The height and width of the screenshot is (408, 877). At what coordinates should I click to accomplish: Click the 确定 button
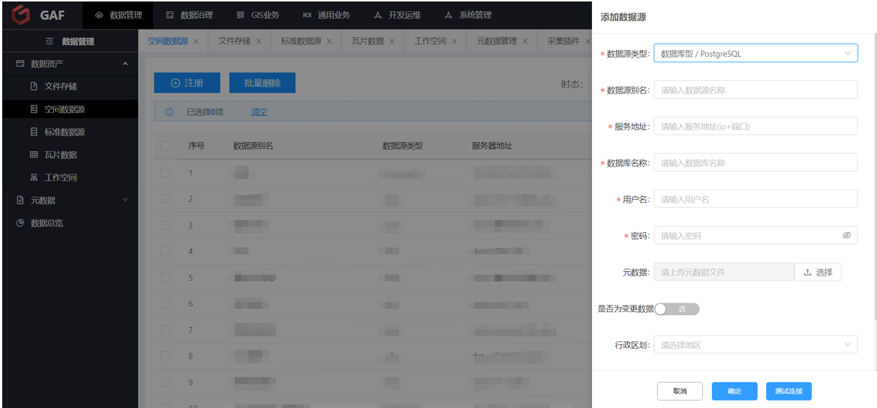(x=734, y=392)
